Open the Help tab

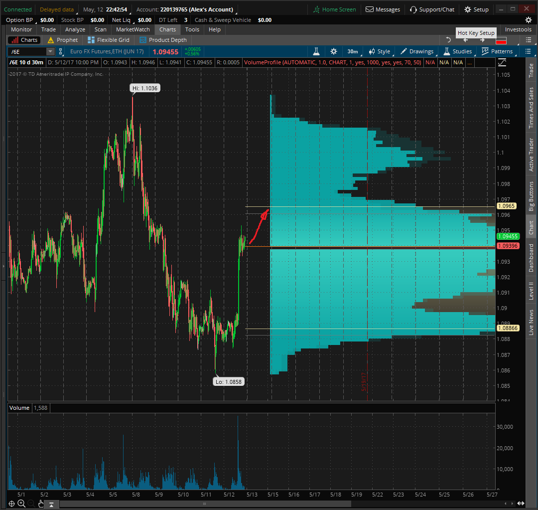pyautogui.click(x=214, y=29)
